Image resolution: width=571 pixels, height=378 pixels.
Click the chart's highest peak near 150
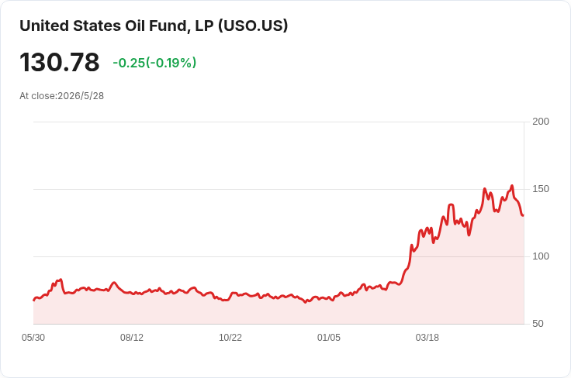(x=512, y=186)
